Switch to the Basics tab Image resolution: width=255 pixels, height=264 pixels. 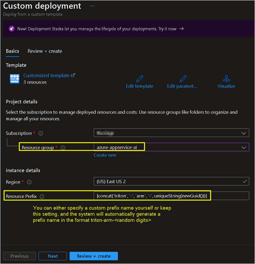12,51
